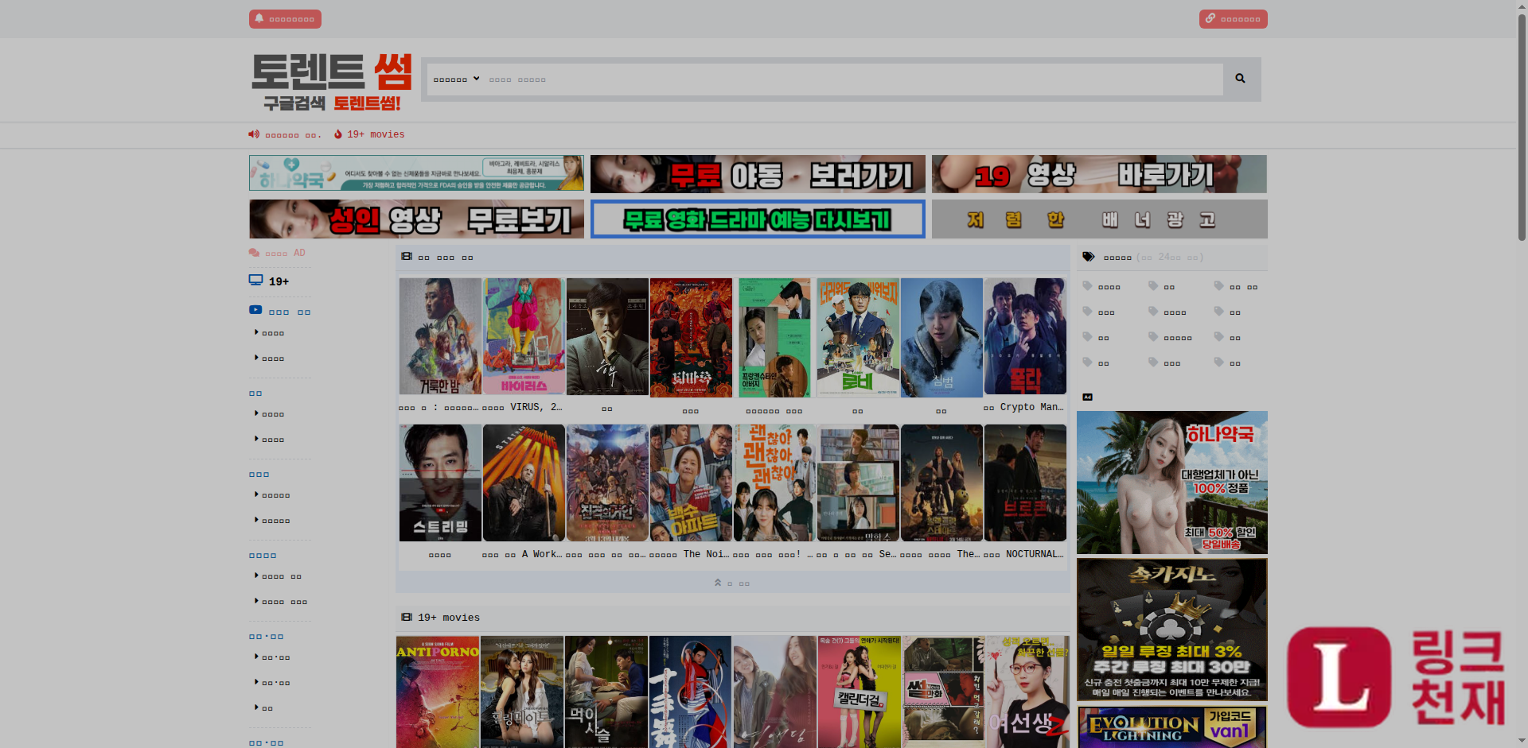Open the Evolution Lightning ad banner

click(x=1172, y=727)
